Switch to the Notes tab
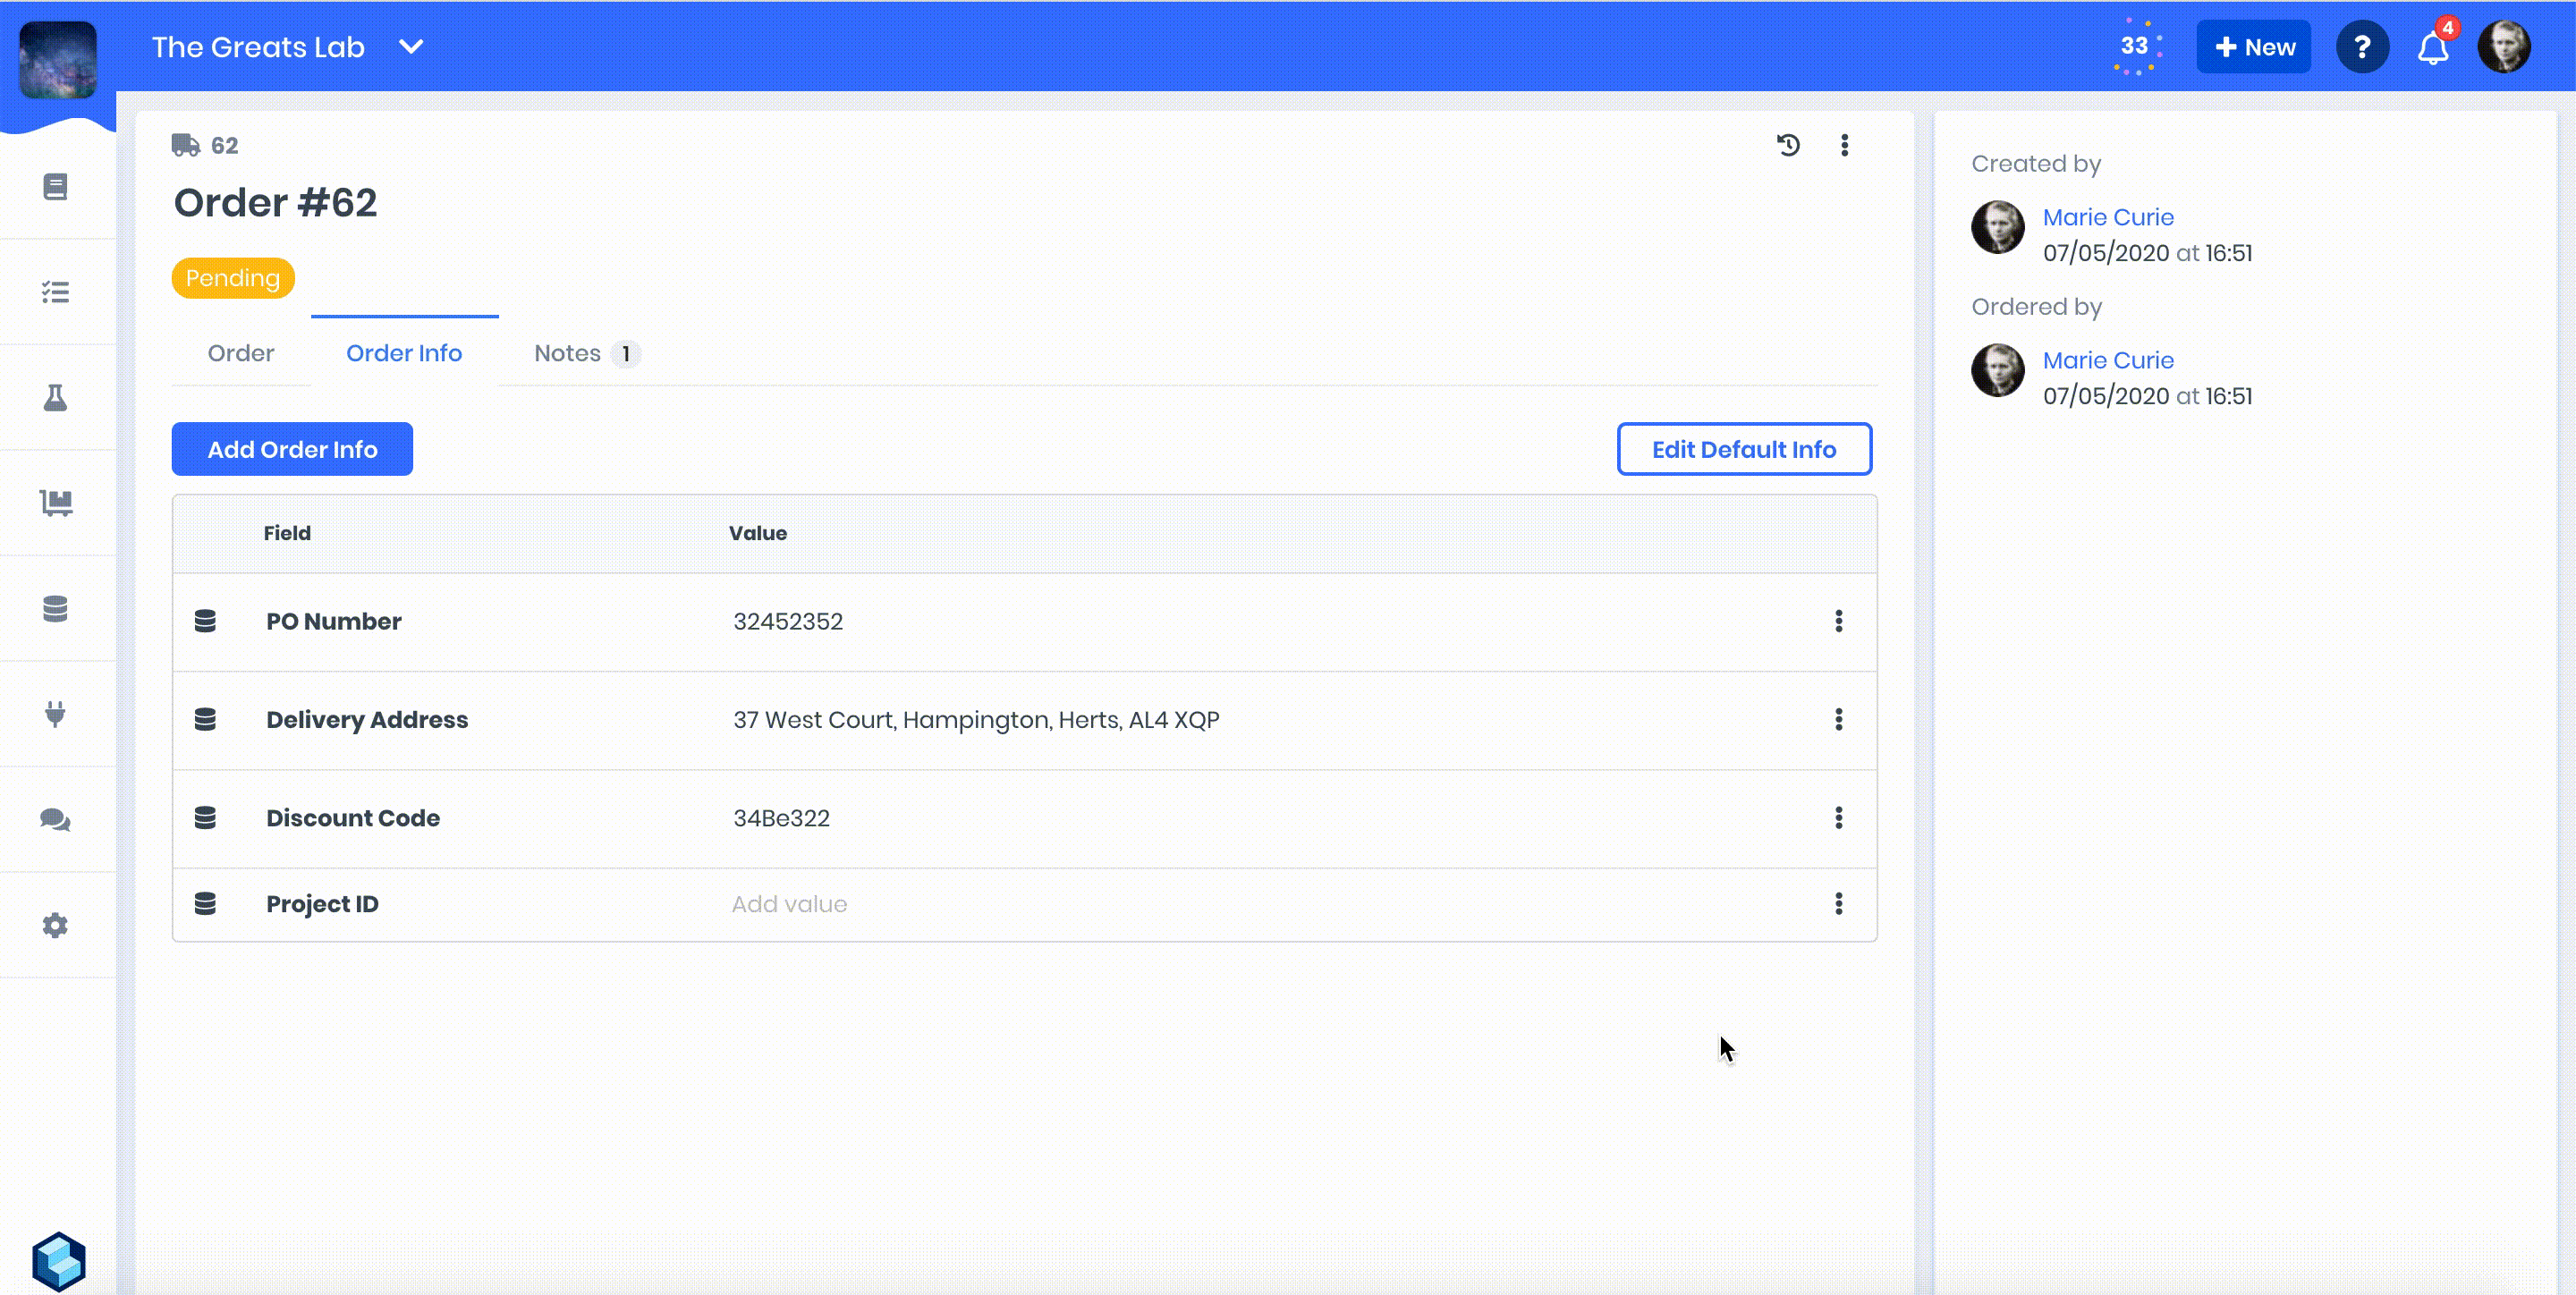The width and height of the screenshot is (2576, 1295). tap(567, 353)
